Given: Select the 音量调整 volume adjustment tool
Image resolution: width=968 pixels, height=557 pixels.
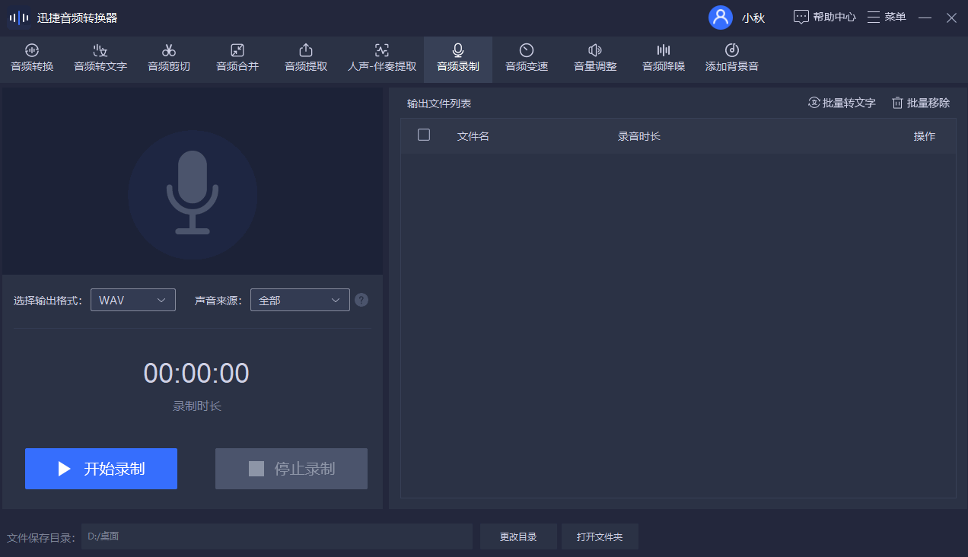Looking at the screenshot, I should coord(594,59).
